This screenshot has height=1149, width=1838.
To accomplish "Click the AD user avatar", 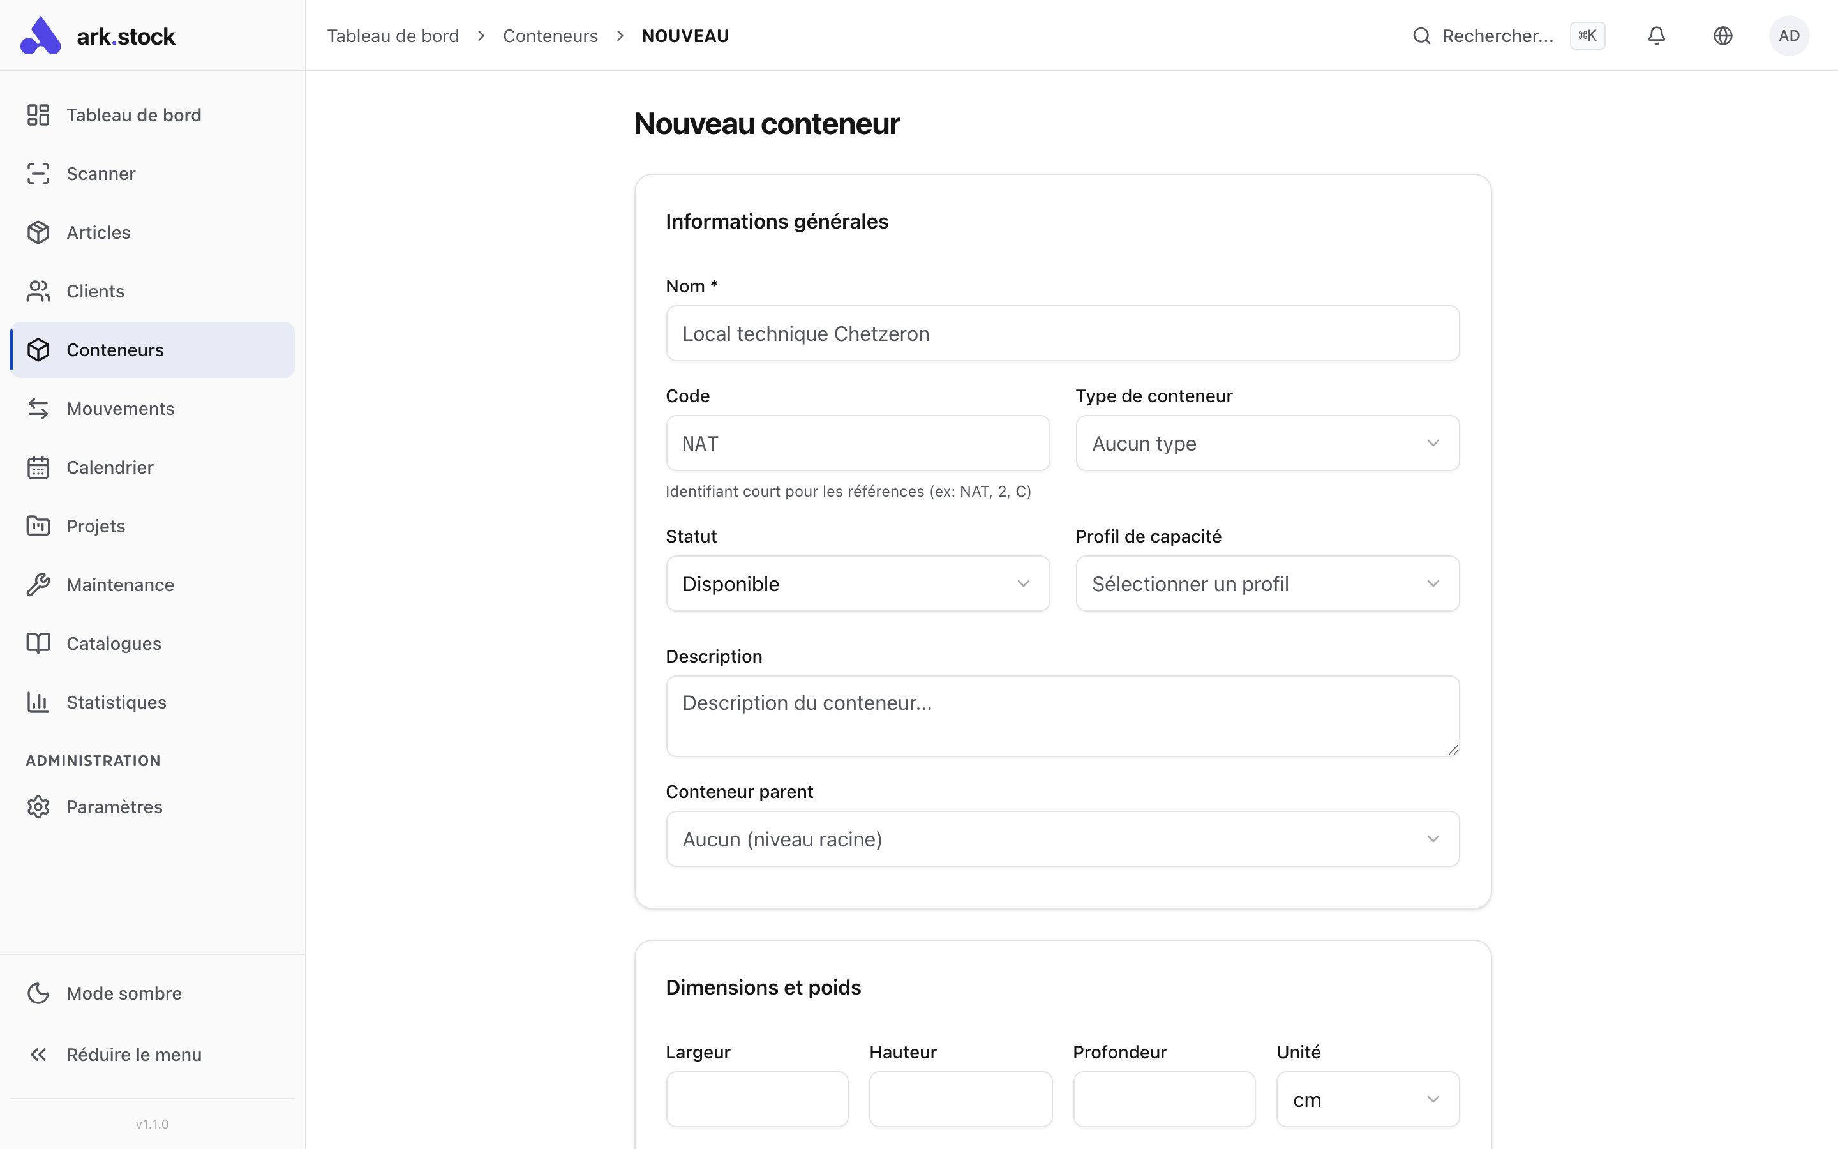I will tap(1789, 36).
